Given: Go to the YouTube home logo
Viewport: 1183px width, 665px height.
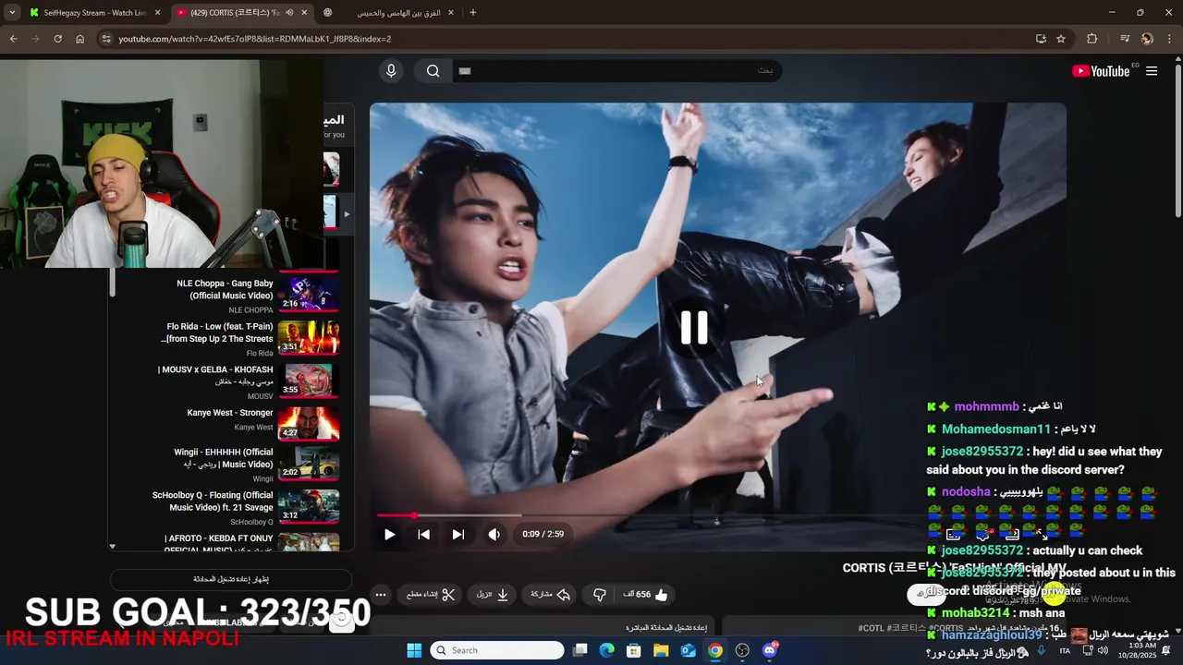Looking at the screenshot, I should coord(1100,71).
